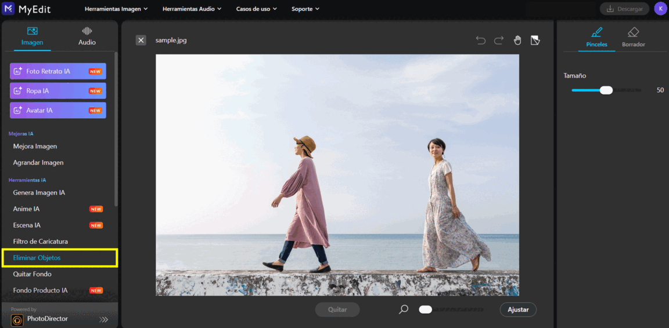Viewport: 669px width, 328px height.
Task: Open Genera Imagen IA in sidebar
Action: [39, 192]
